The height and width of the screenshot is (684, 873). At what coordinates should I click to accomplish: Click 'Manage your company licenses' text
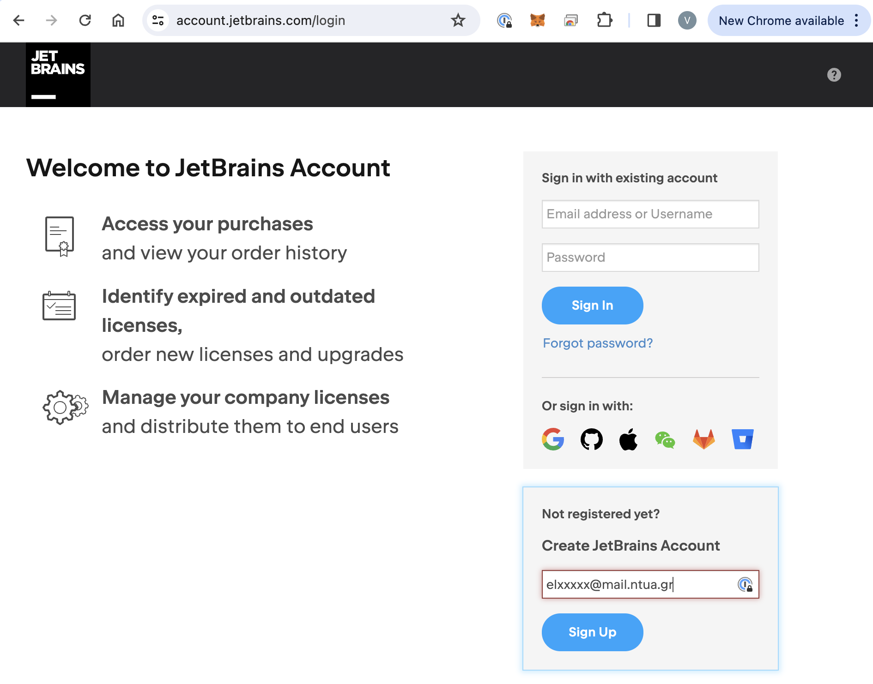click(246, 397)
